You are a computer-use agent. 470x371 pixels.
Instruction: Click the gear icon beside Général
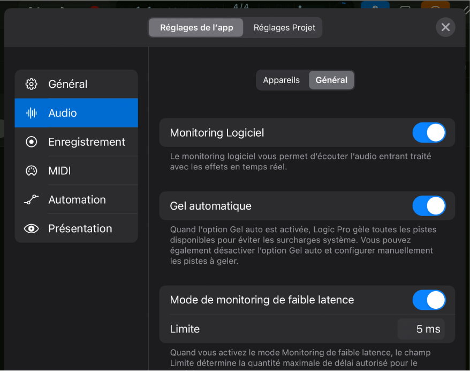tap(32, 84)
